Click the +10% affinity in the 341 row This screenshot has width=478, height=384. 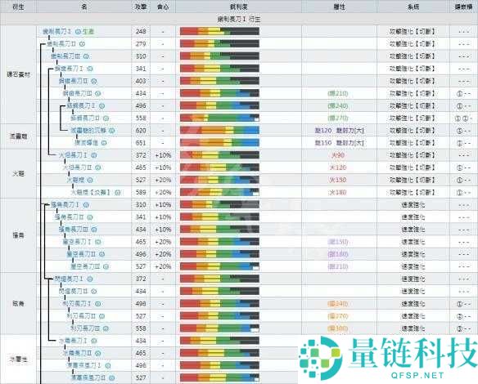(163, 217)
